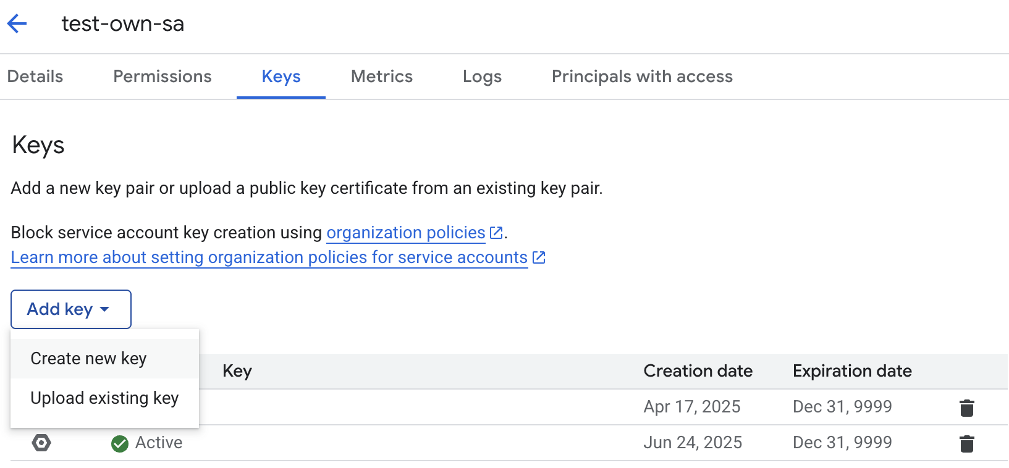Screen dimensions: 1009x468
Task: Select Upload existing key option
Action: [104, 398]
